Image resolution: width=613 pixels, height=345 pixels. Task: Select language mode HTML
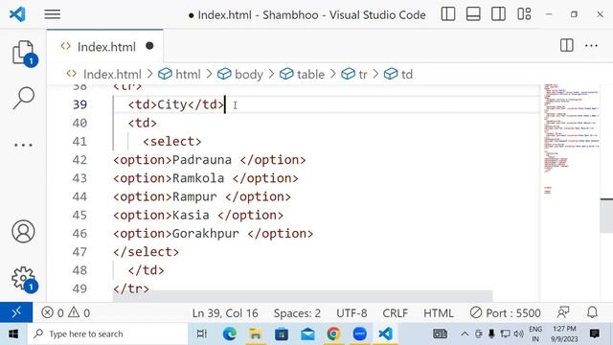pyautogui.click(x=439, y=313)
